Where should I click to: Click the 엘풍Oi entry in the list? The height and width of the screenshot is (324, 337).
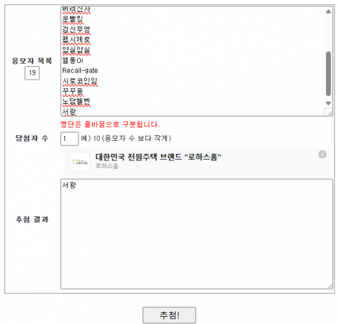(x=73, y=60)
